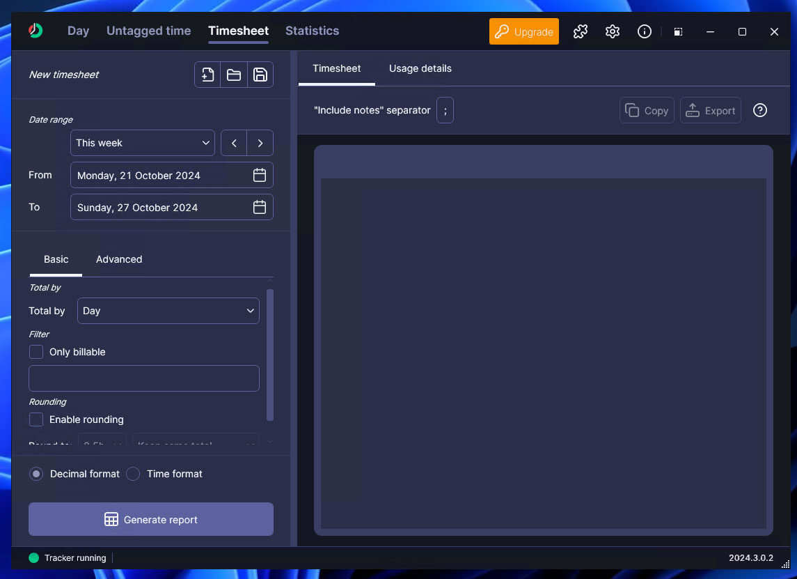797x579 pixels.
Task: Click the info circle icon
Action: tap(645, 31)
